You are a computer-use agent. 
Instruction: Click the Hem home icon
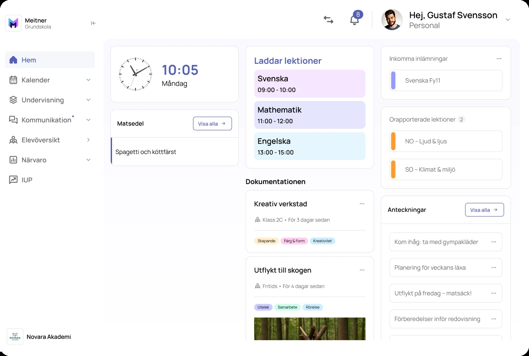13,60
